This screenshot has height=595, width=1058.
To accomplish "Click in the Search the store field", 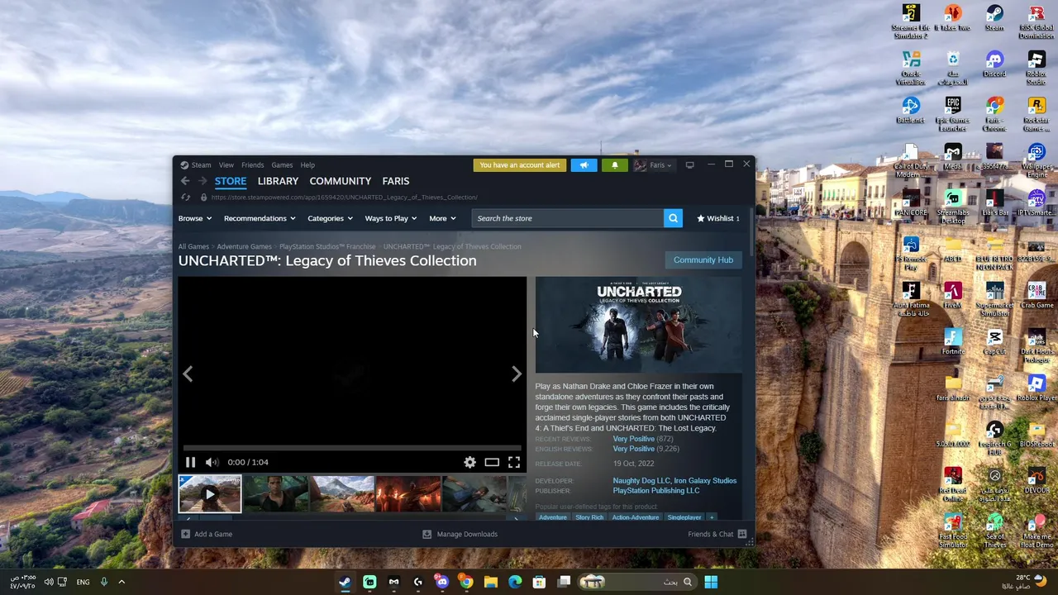I will click(568, 218).
